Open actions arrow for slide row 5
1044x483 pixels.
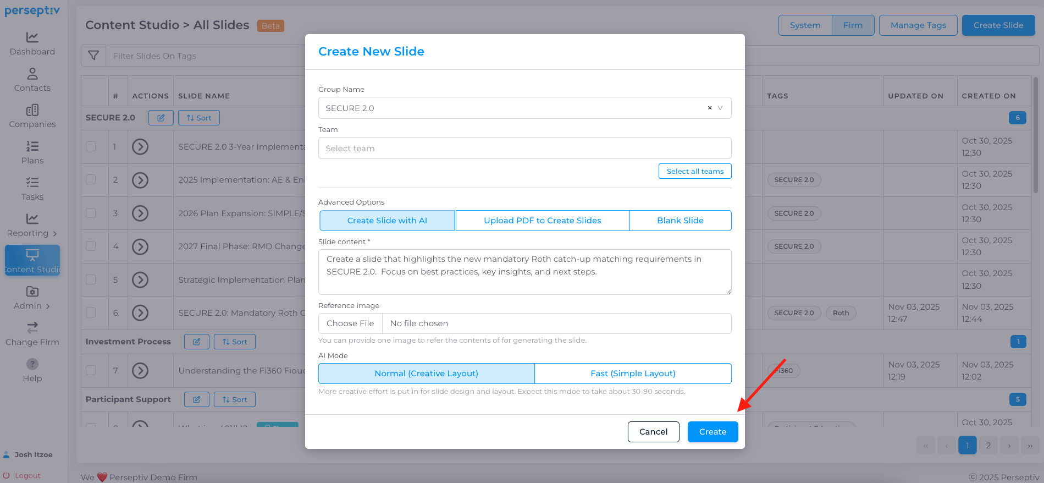[140, 280]
